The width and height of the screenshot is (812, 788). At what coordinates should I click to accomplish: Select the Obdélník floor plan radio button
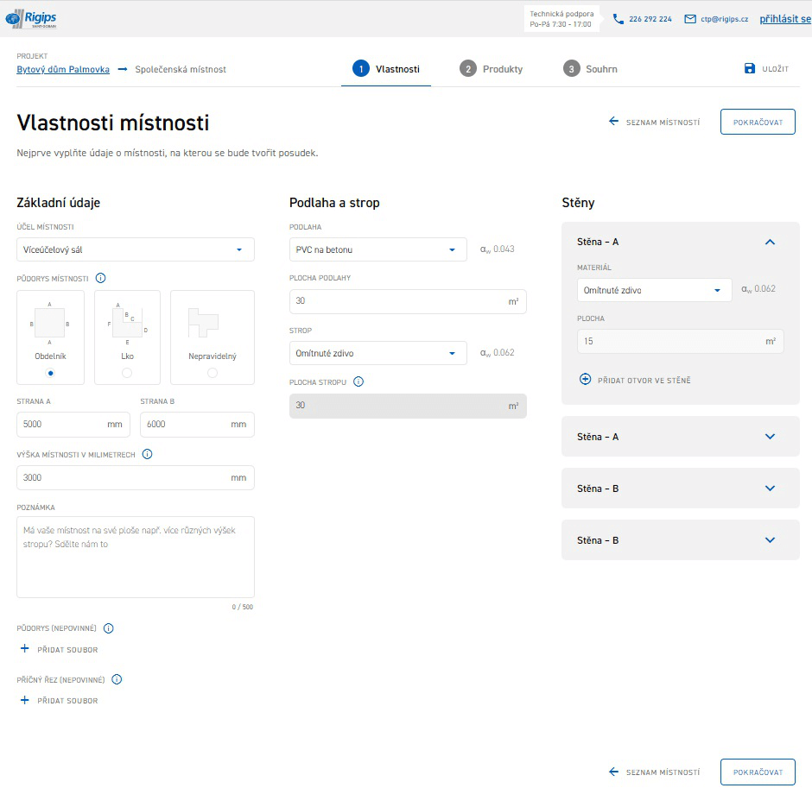50,372
